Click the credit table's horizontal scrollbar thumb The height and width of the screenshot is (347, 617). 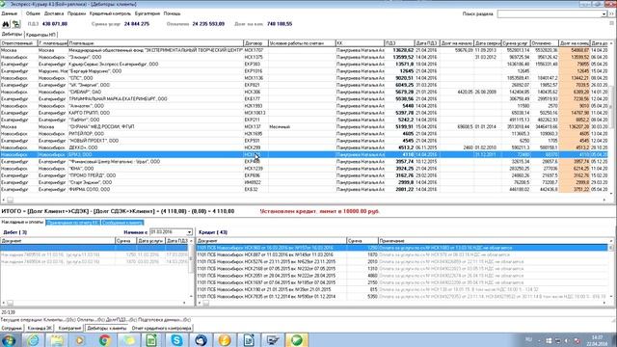205,303
